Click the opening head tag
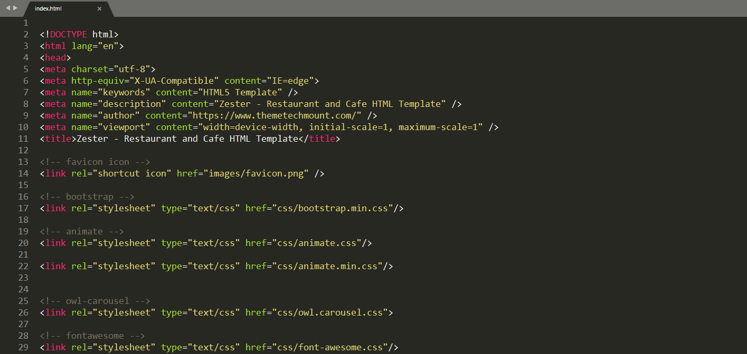Screen dimensions: 747x354 [x=55, y=57]
